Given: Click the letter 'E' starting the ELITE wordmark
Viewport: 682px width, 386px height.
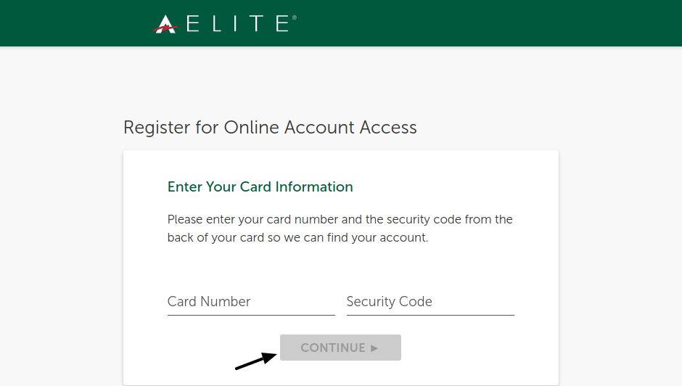Looking at the screenshot, I should (x=193, y=23).
